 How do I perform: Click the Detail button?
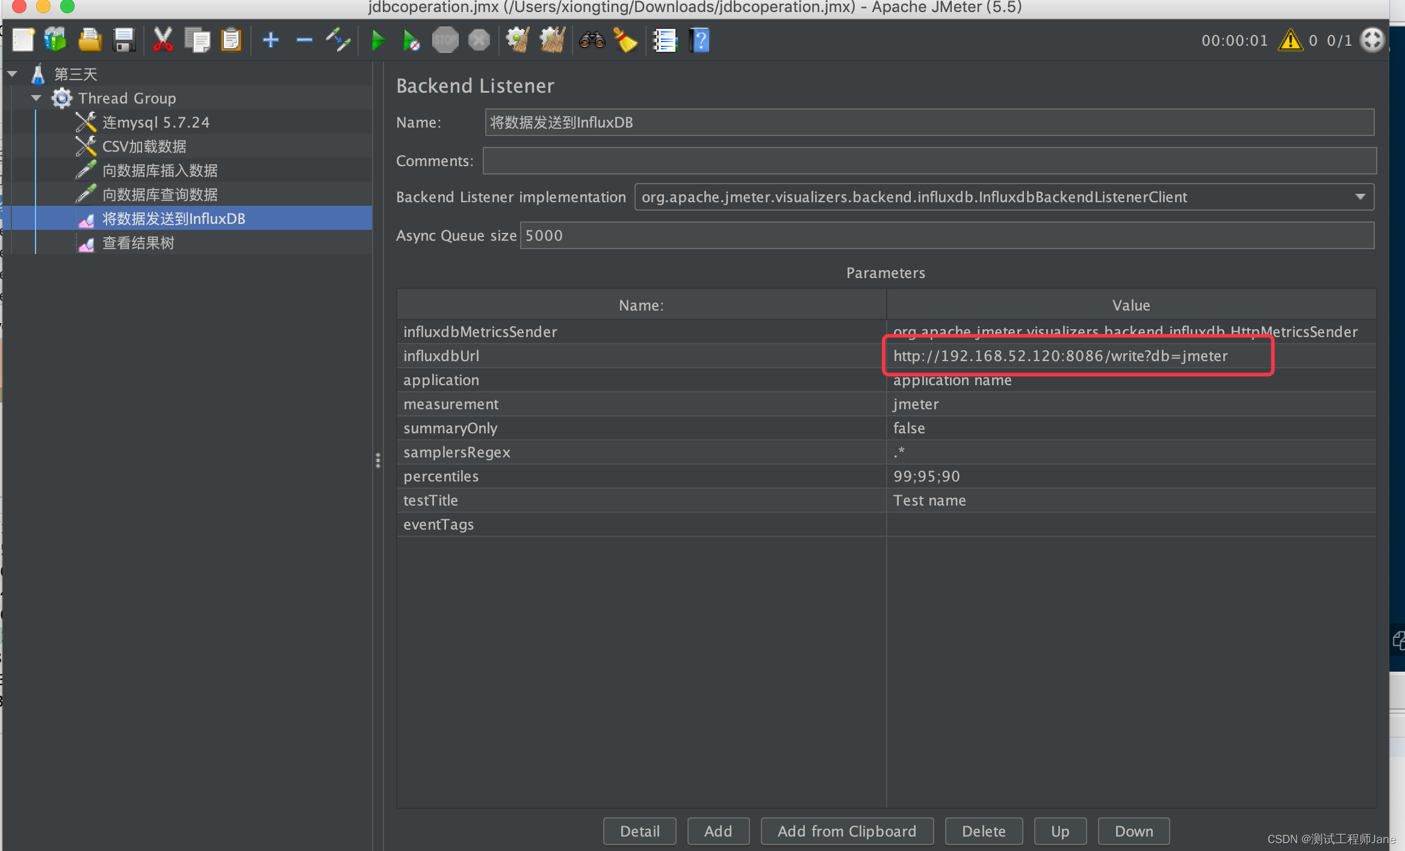coord(640,831)
